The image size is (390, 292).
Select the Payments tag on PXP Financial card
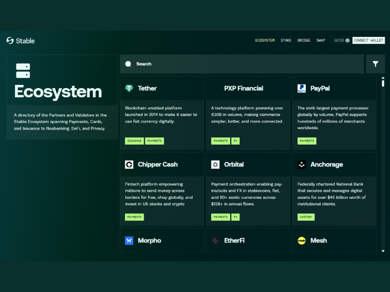coord(221,141)
